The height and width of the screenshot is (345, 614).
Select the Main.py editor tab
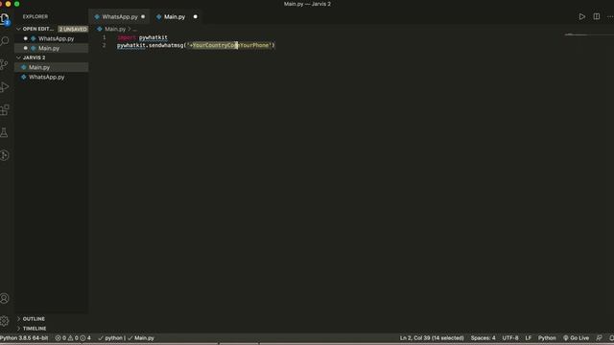(x=175, y=17)
